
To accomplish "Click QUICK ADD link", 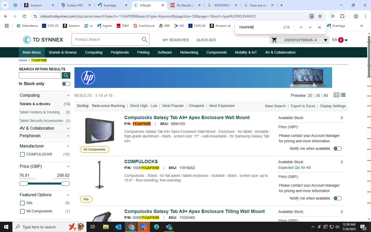I will (x=206, y=40).
